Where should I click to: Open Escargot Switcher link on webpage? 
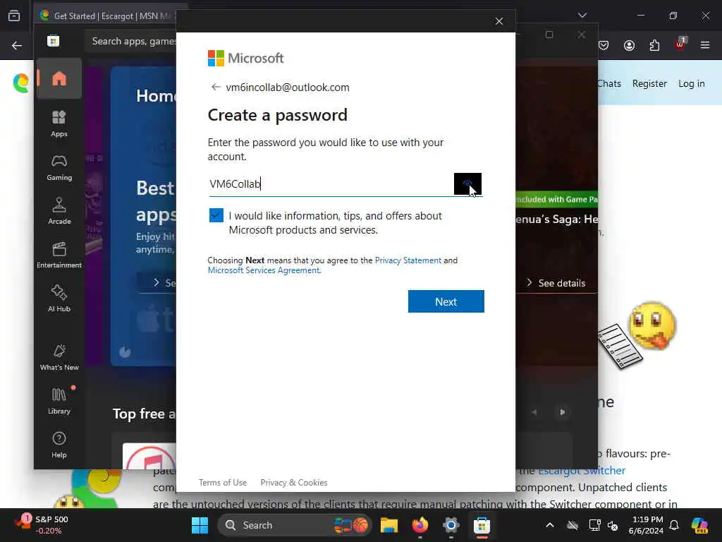pyautogui.click(x=582, y=471)
